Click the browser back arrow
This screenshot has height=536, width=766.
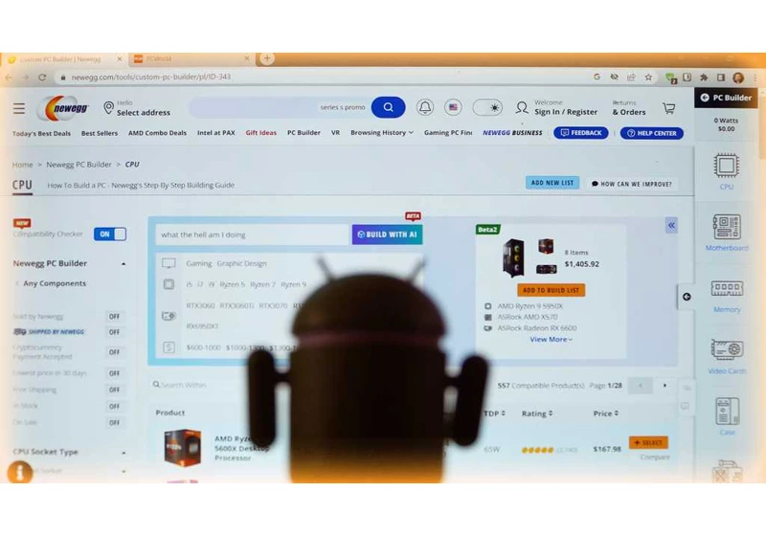(9, 78)
